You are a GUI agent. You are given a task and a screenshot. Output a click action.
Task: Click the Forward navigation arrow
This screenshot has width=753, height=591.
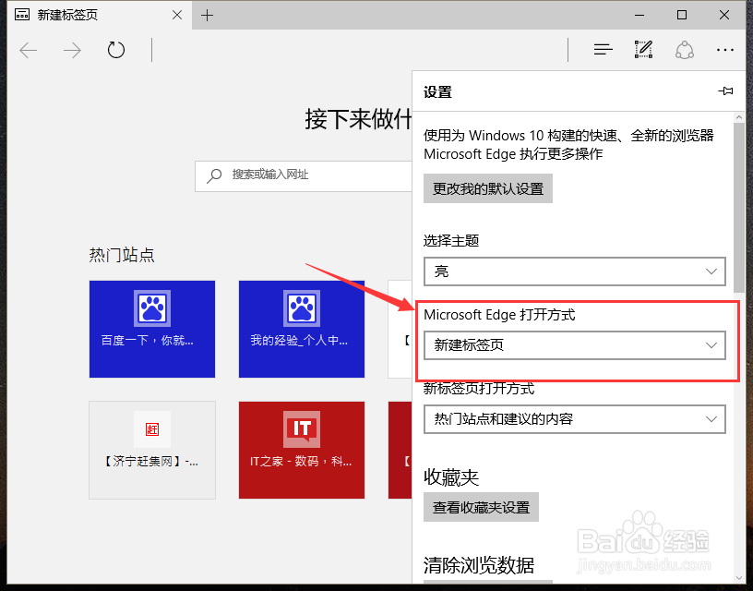[x=72, y=50]
